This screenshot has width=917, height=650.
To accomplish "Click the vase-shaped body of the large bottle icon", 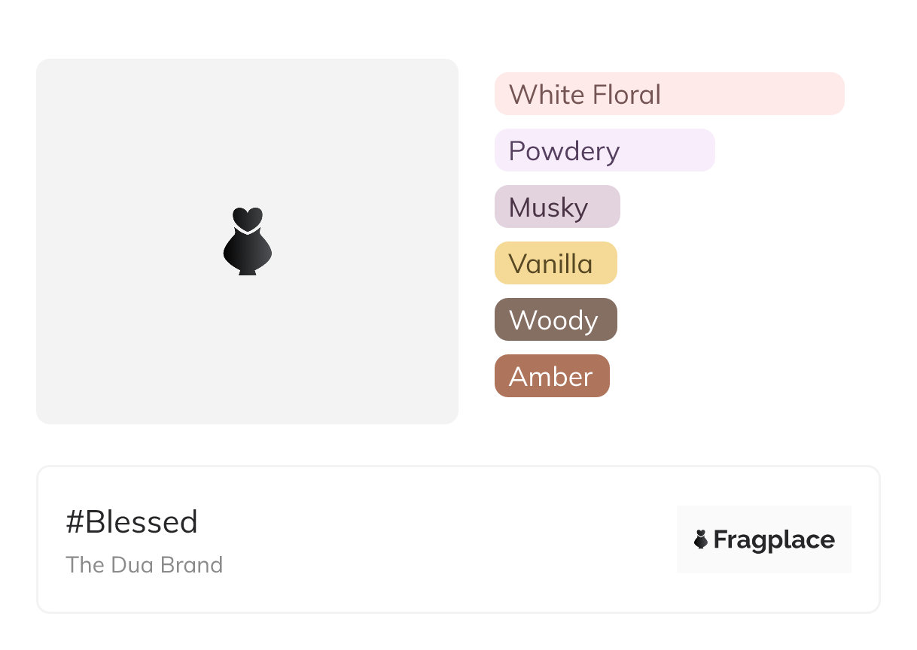I will (247, 252).
